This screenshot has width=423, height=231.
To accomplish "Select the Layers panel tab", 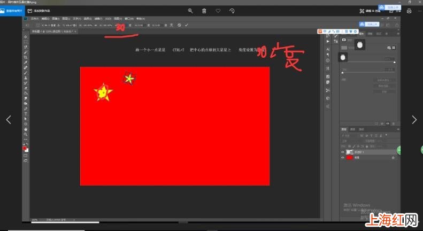I will click(344, 129).
